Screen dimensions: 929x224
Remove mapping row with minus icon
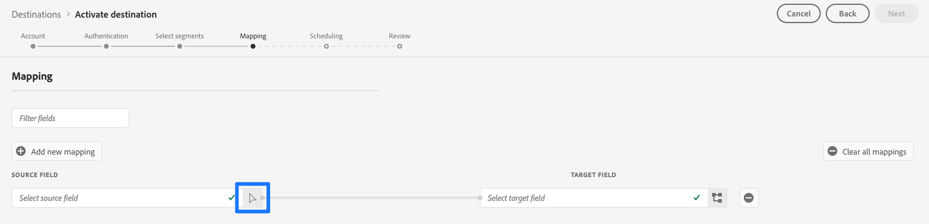point(749,198)
